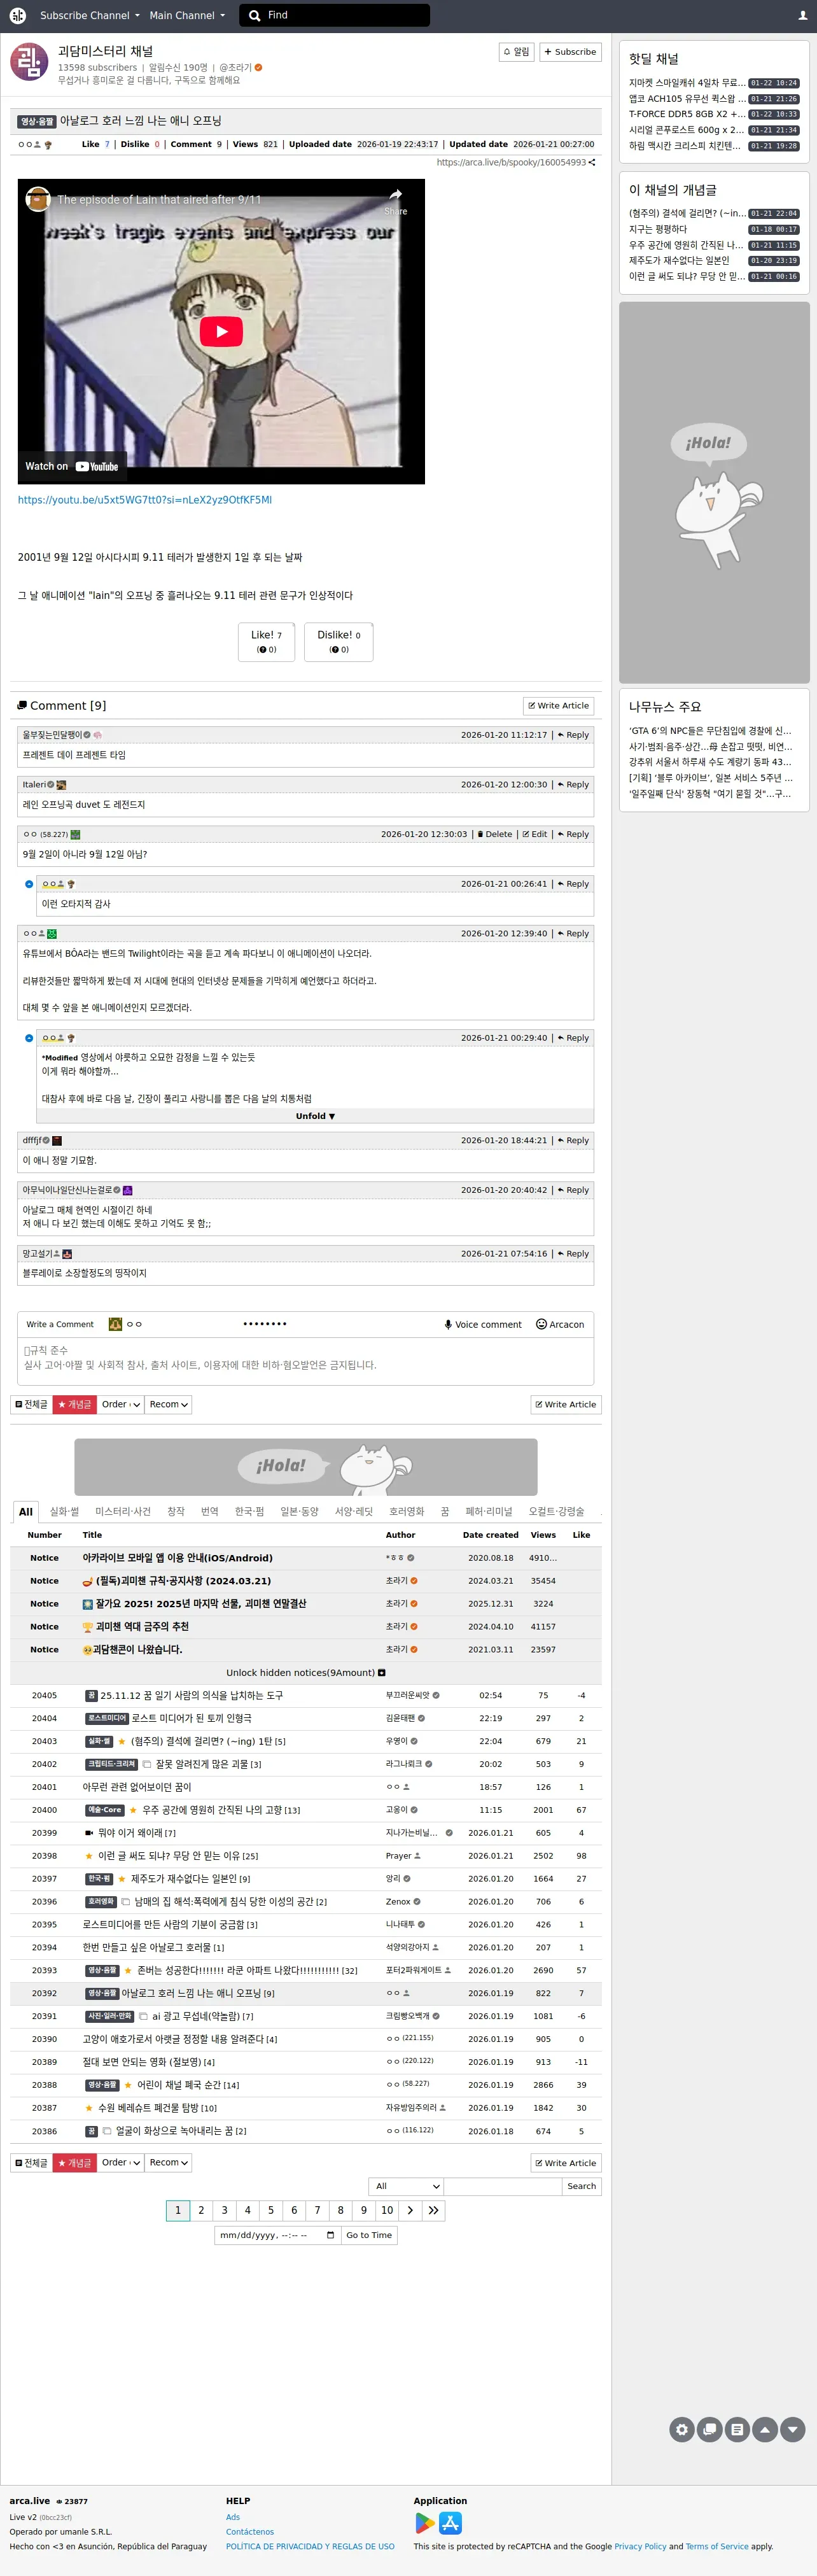The height and width of the screenshot is (2576, 817).
Task: Click the star icon on 어린이 채널 폐국 순간
Action: coord(128,2085)
